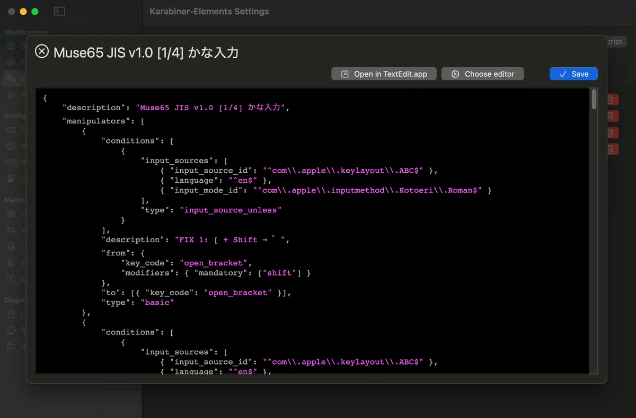Click the "type": "basic" line
636x418 pixels.
(x=138, y=303)
